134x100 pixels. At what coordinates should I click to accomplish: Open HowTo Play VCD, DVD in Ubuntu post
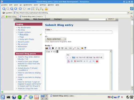29,58
